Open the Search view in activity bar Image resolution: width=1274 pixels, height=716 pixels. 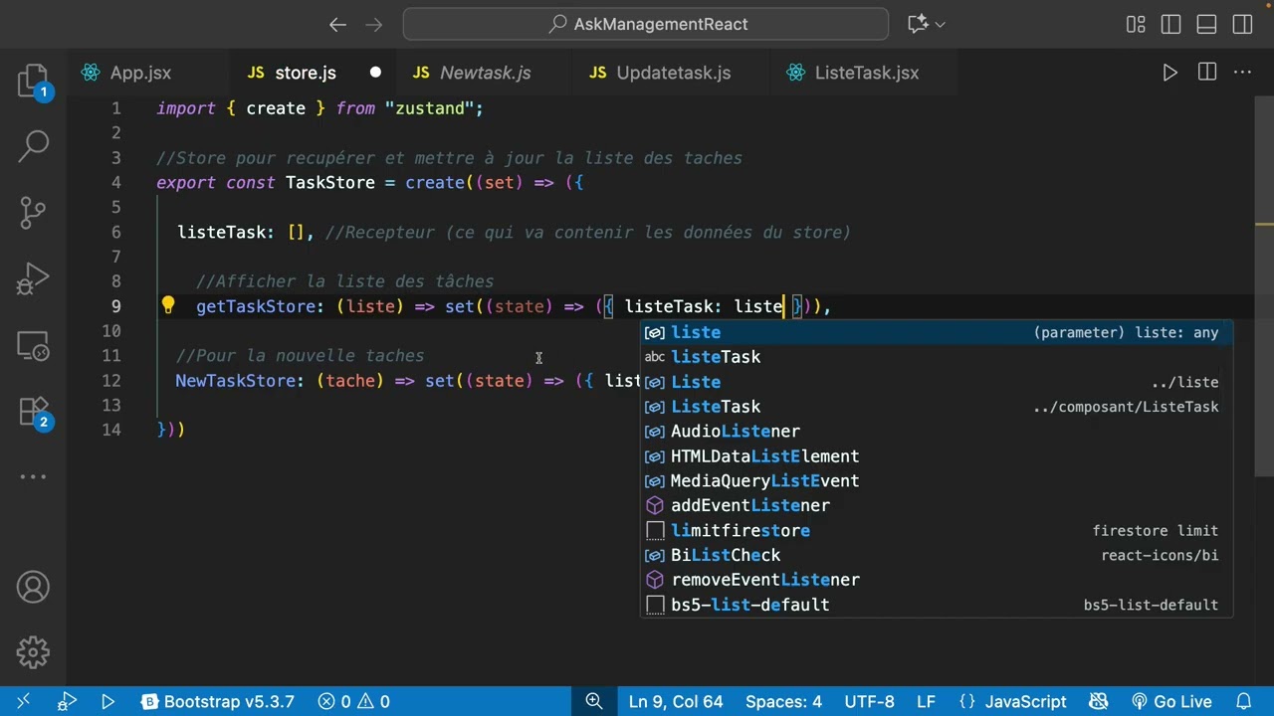tap(33, 146)
